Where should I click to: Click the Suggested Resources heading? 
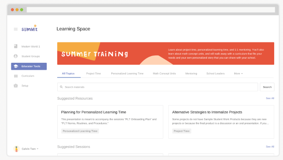click(75, 98)
